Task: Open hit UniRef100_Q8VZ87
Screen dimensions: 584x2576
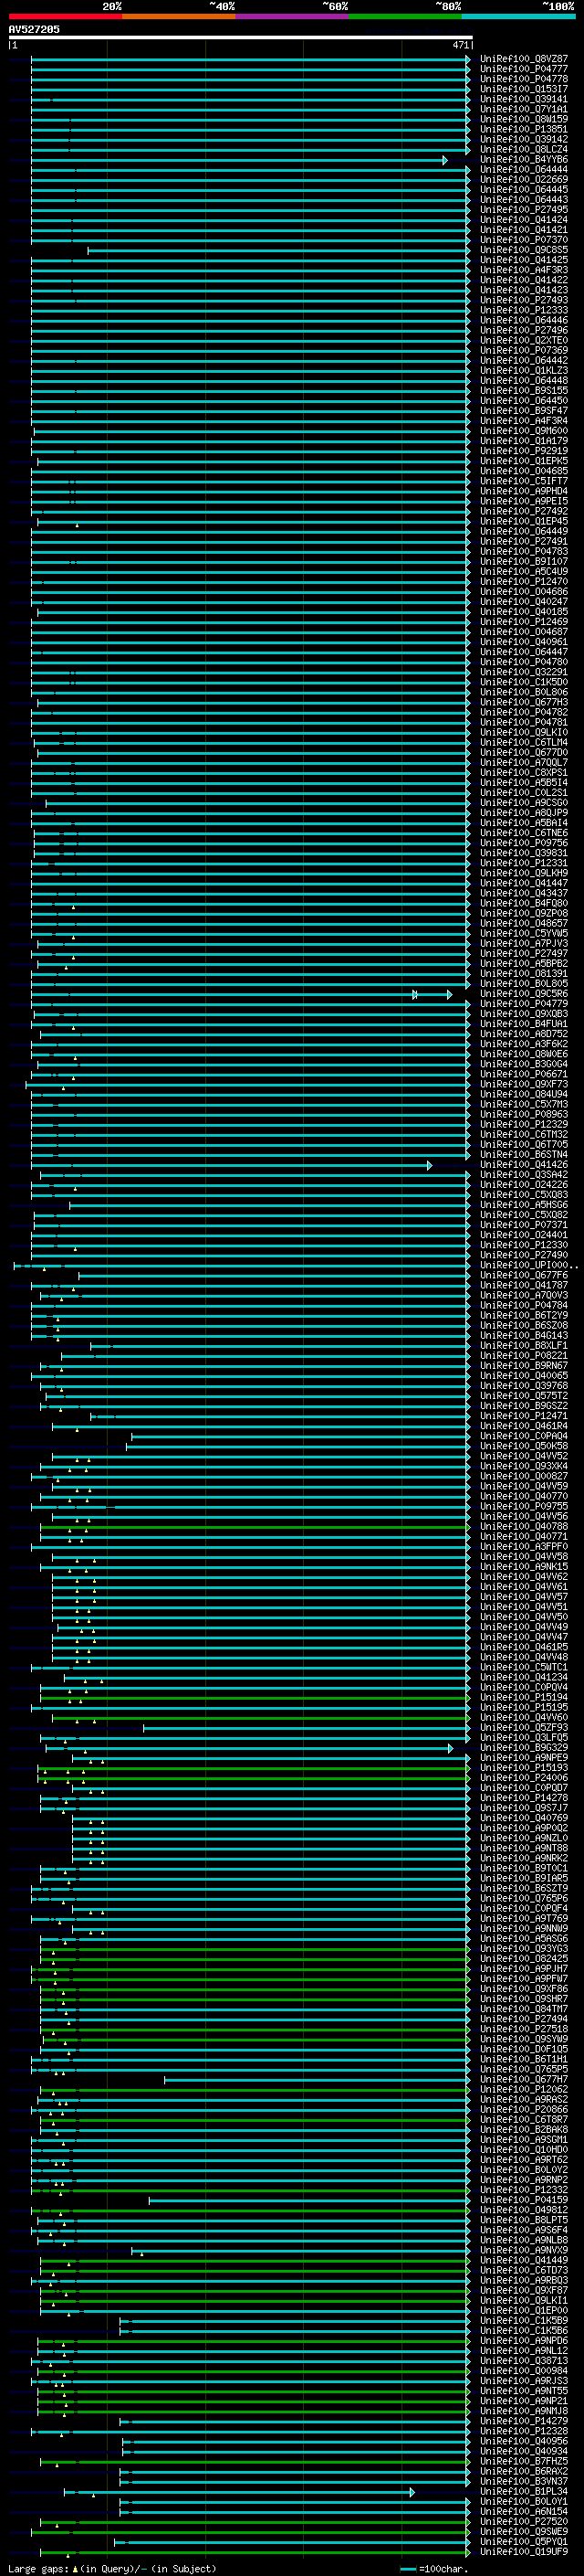Action: [x=524, y=59]
